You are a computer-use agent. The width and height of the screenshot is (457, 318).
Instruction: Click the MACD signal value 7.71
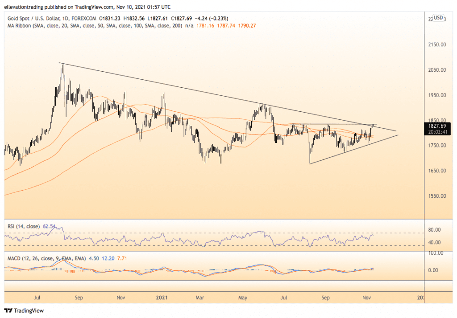[122, 258]
